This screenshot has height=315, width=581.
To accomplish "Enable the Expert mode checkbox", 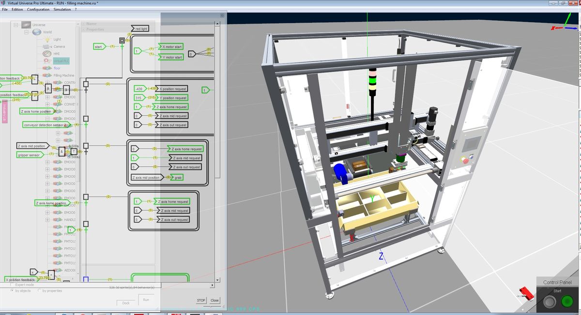I will pyautogui.click(x=12, y=285).
